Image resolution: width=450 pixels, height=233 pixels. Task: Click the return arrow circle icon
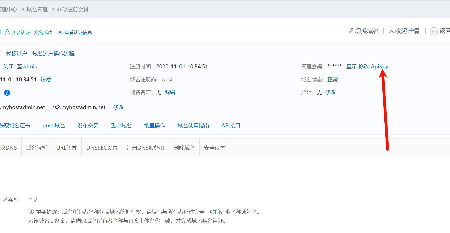tap(434, 31)
